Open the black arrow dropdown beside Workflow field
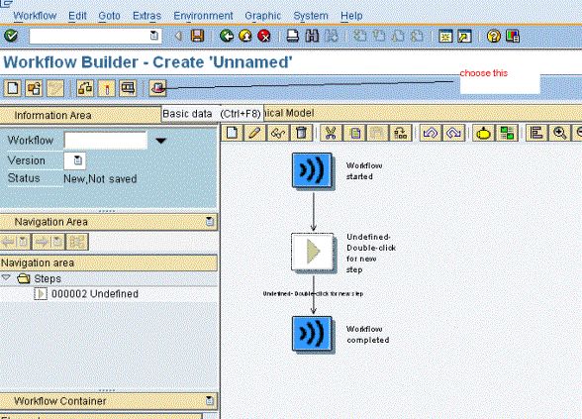The image size is (582, 419). (x=160, y=141)
